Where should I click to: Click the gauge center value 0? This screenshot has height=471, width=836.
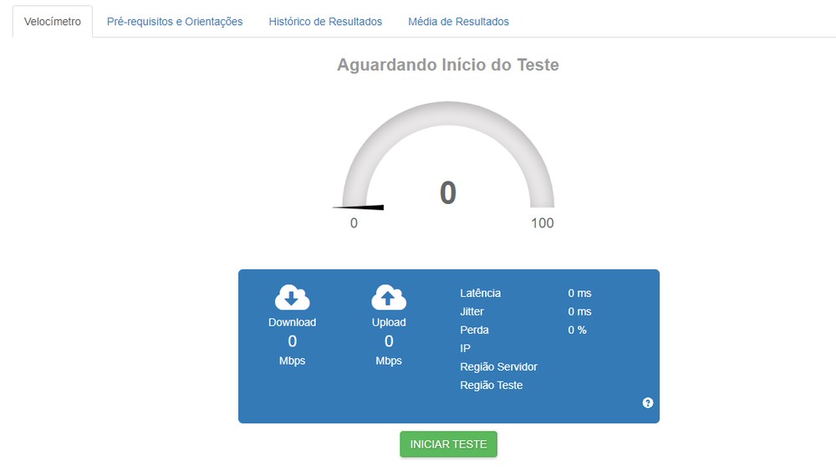coord(448,192)
